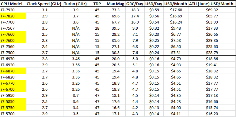This screenshot has width=236, height=117.
Task: Select the yellow i7-5850 cell
Action: [x=13, y=101]
